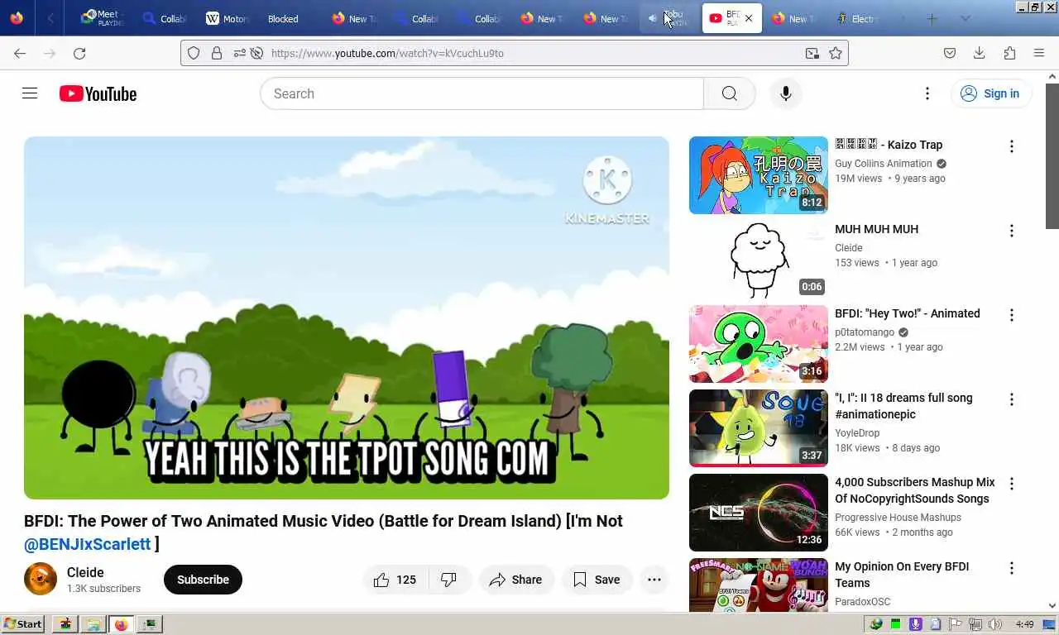
Task: Switch to the Electr tab
Action: [857, 18]
